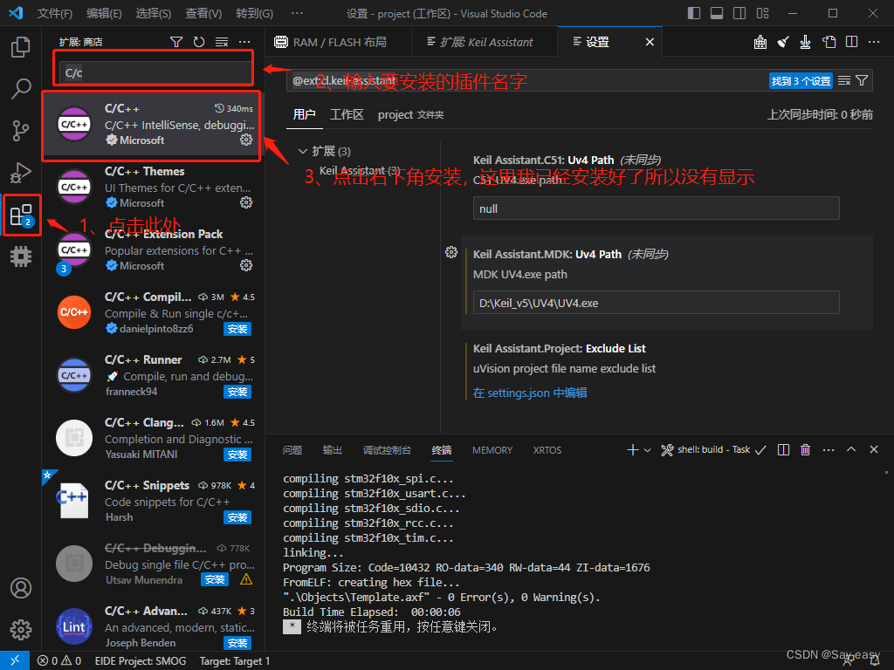Split the terminal panel
894x670 pixels.
tap(783, 450)
